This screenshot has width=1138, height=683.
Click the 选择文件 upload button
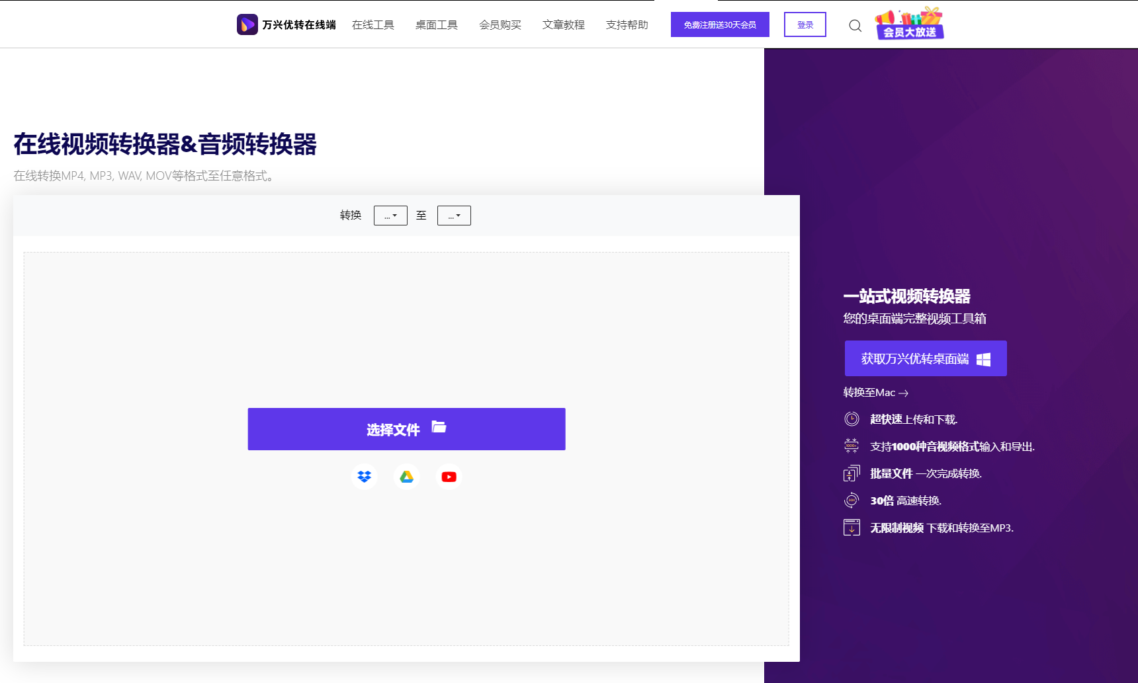pyautogui.click(x=406, y=428)
